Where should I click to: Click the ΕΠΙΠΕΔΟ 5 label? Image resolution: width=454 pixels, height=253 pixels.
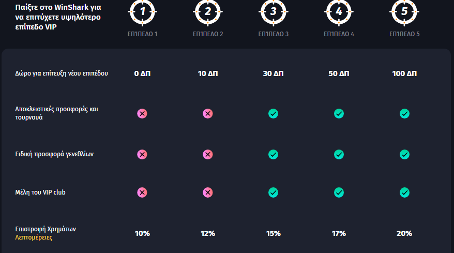(x=404, y=34)
